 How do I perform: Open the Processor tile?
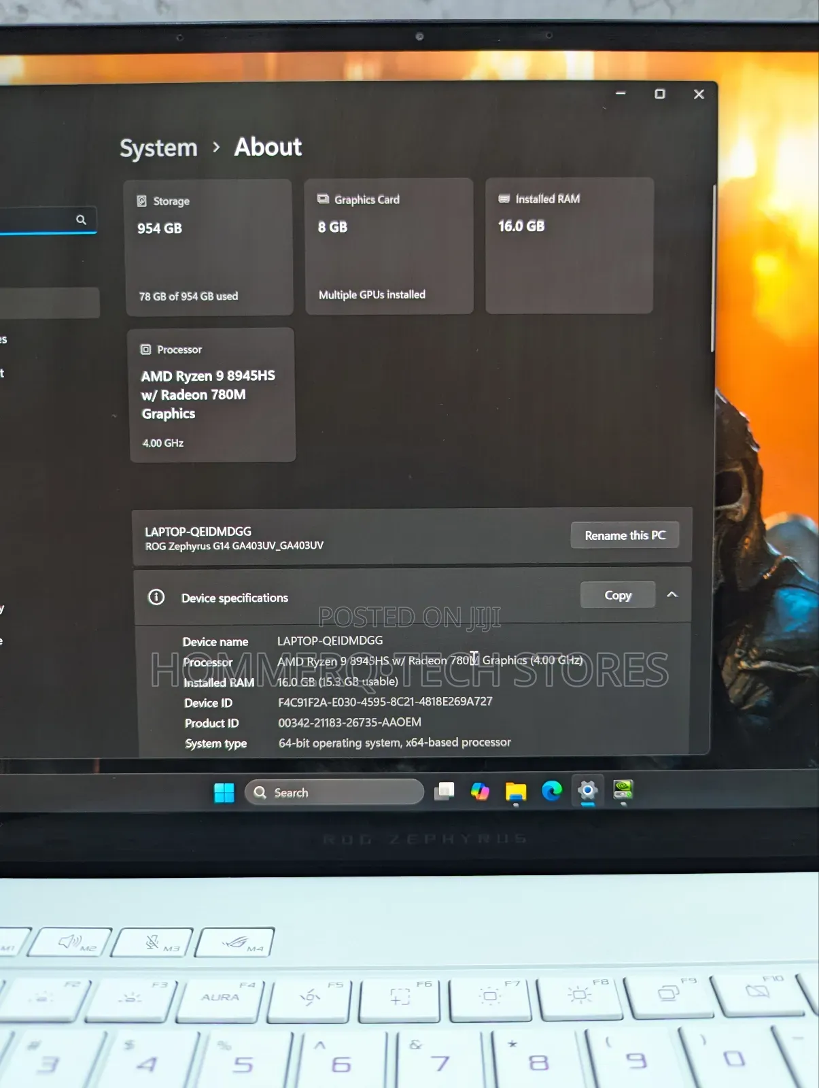(212, 395)
